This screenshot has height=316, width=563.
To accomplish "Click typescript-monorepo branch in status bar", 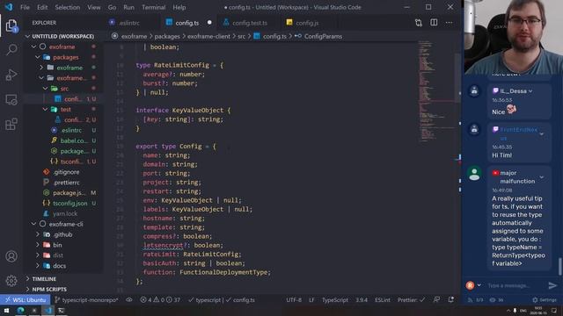I will (x=86, y=300).
